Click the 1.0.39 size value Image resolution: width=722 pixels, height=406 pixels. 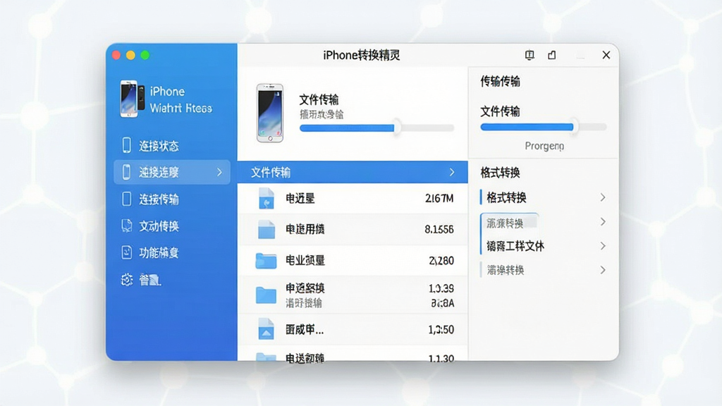441,288
